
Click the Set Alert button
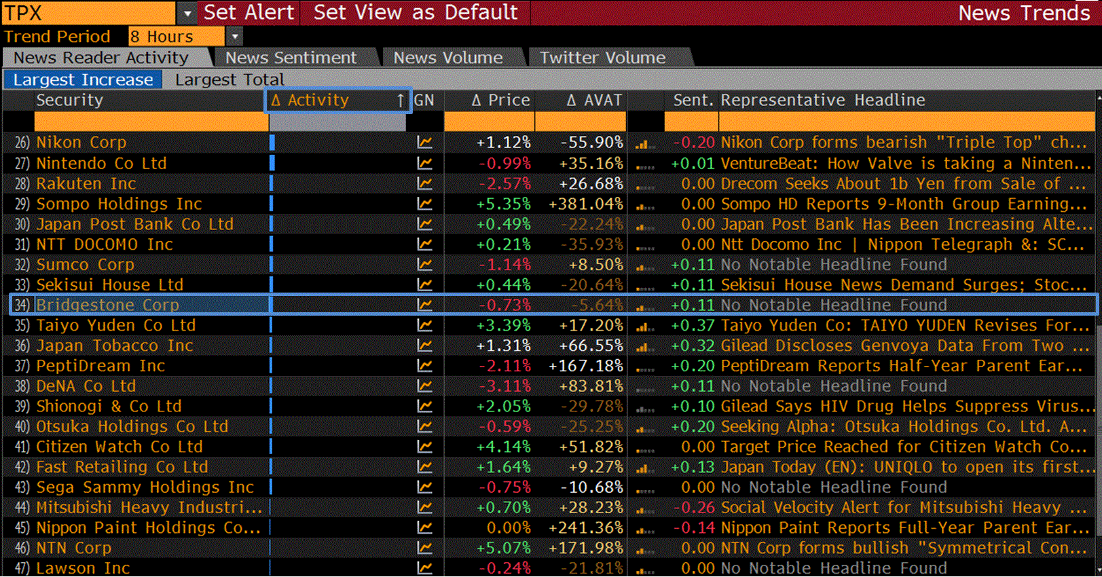tap(249, 13)
